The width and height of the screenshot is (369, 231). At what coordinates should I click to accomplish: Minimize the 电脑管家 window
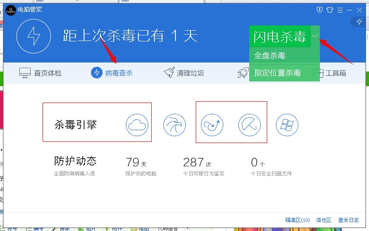350,10
